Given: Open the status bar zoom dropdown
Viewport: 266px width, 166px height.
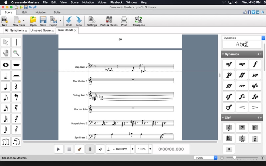Looking at the screenshot, I should click(215, 158).
